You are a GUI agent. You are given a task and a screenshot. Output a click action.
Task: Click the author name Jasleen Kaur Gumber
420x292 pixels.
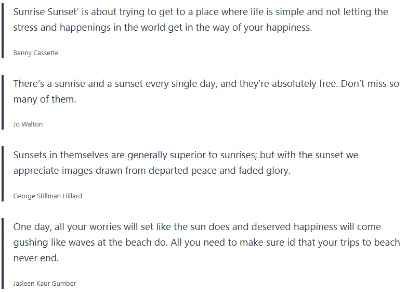click(x=45, y=284)
